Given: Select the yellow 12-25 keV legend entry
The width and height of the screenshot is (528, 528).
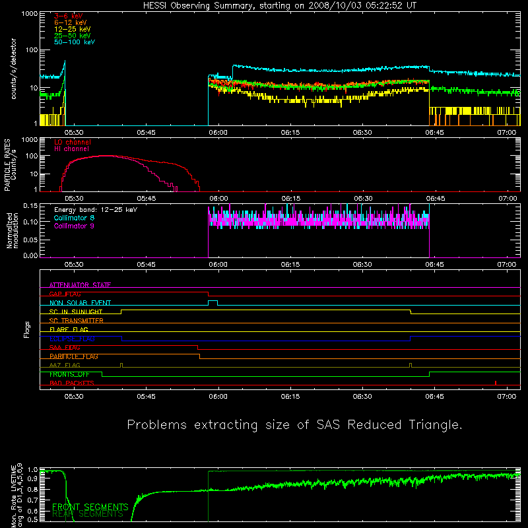Looking at the screenshot, I should [x=72, y=29].
